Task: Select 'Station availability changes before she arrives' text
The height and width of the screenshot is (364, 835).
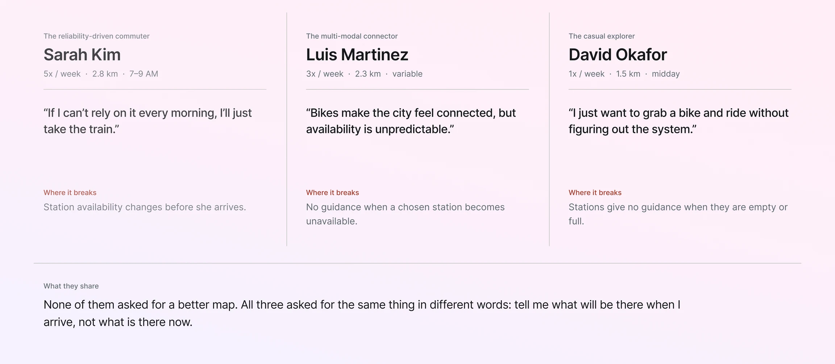Action: 145,207
